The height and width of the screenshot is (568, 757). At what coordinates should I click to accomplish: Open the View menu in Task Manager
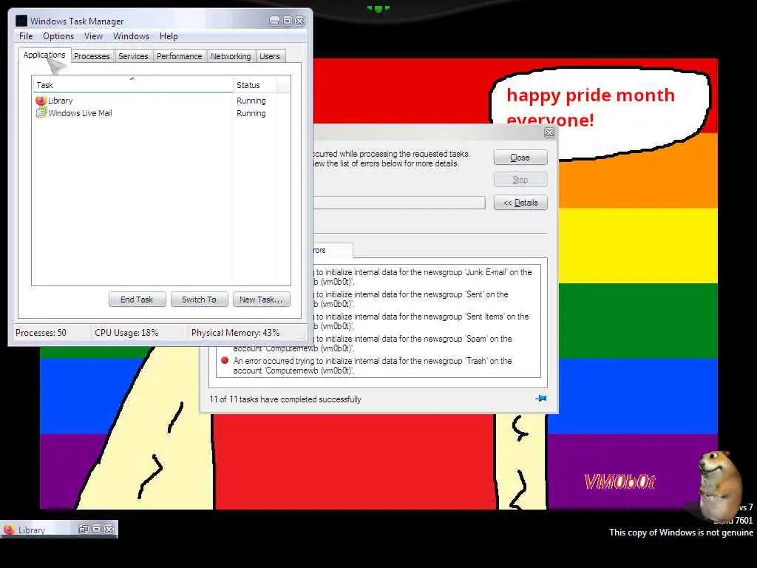tap(93, 36)
